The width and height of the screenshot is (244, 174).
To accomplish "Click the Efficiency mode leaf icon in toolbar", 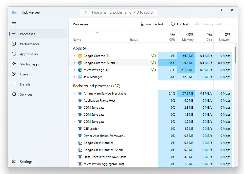I will click(197, 24).
